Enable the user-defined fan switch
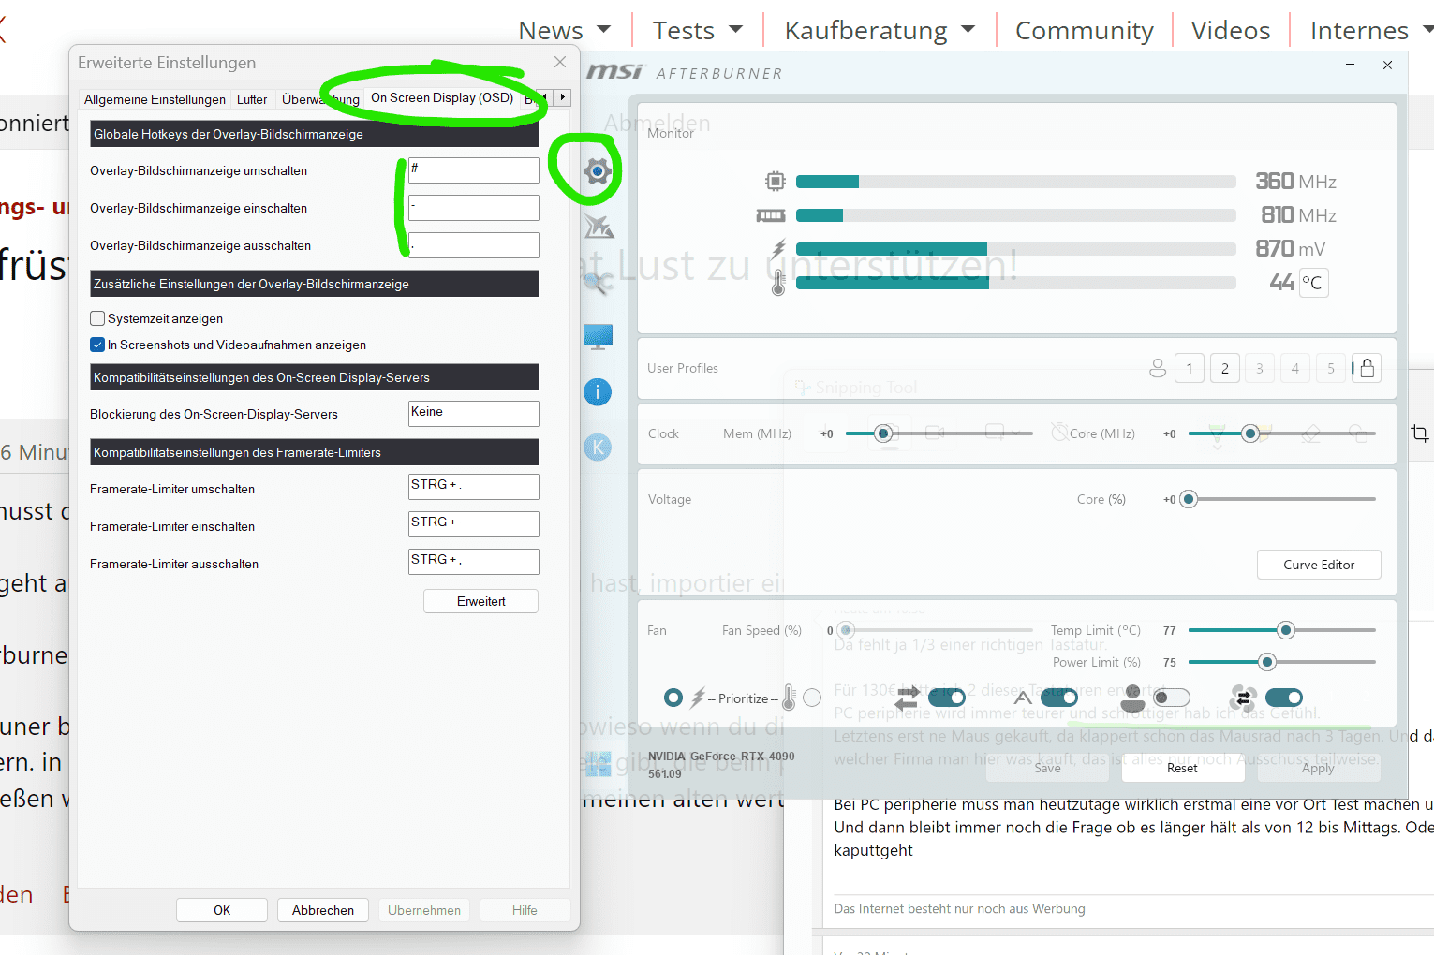 pos(1172,698)
